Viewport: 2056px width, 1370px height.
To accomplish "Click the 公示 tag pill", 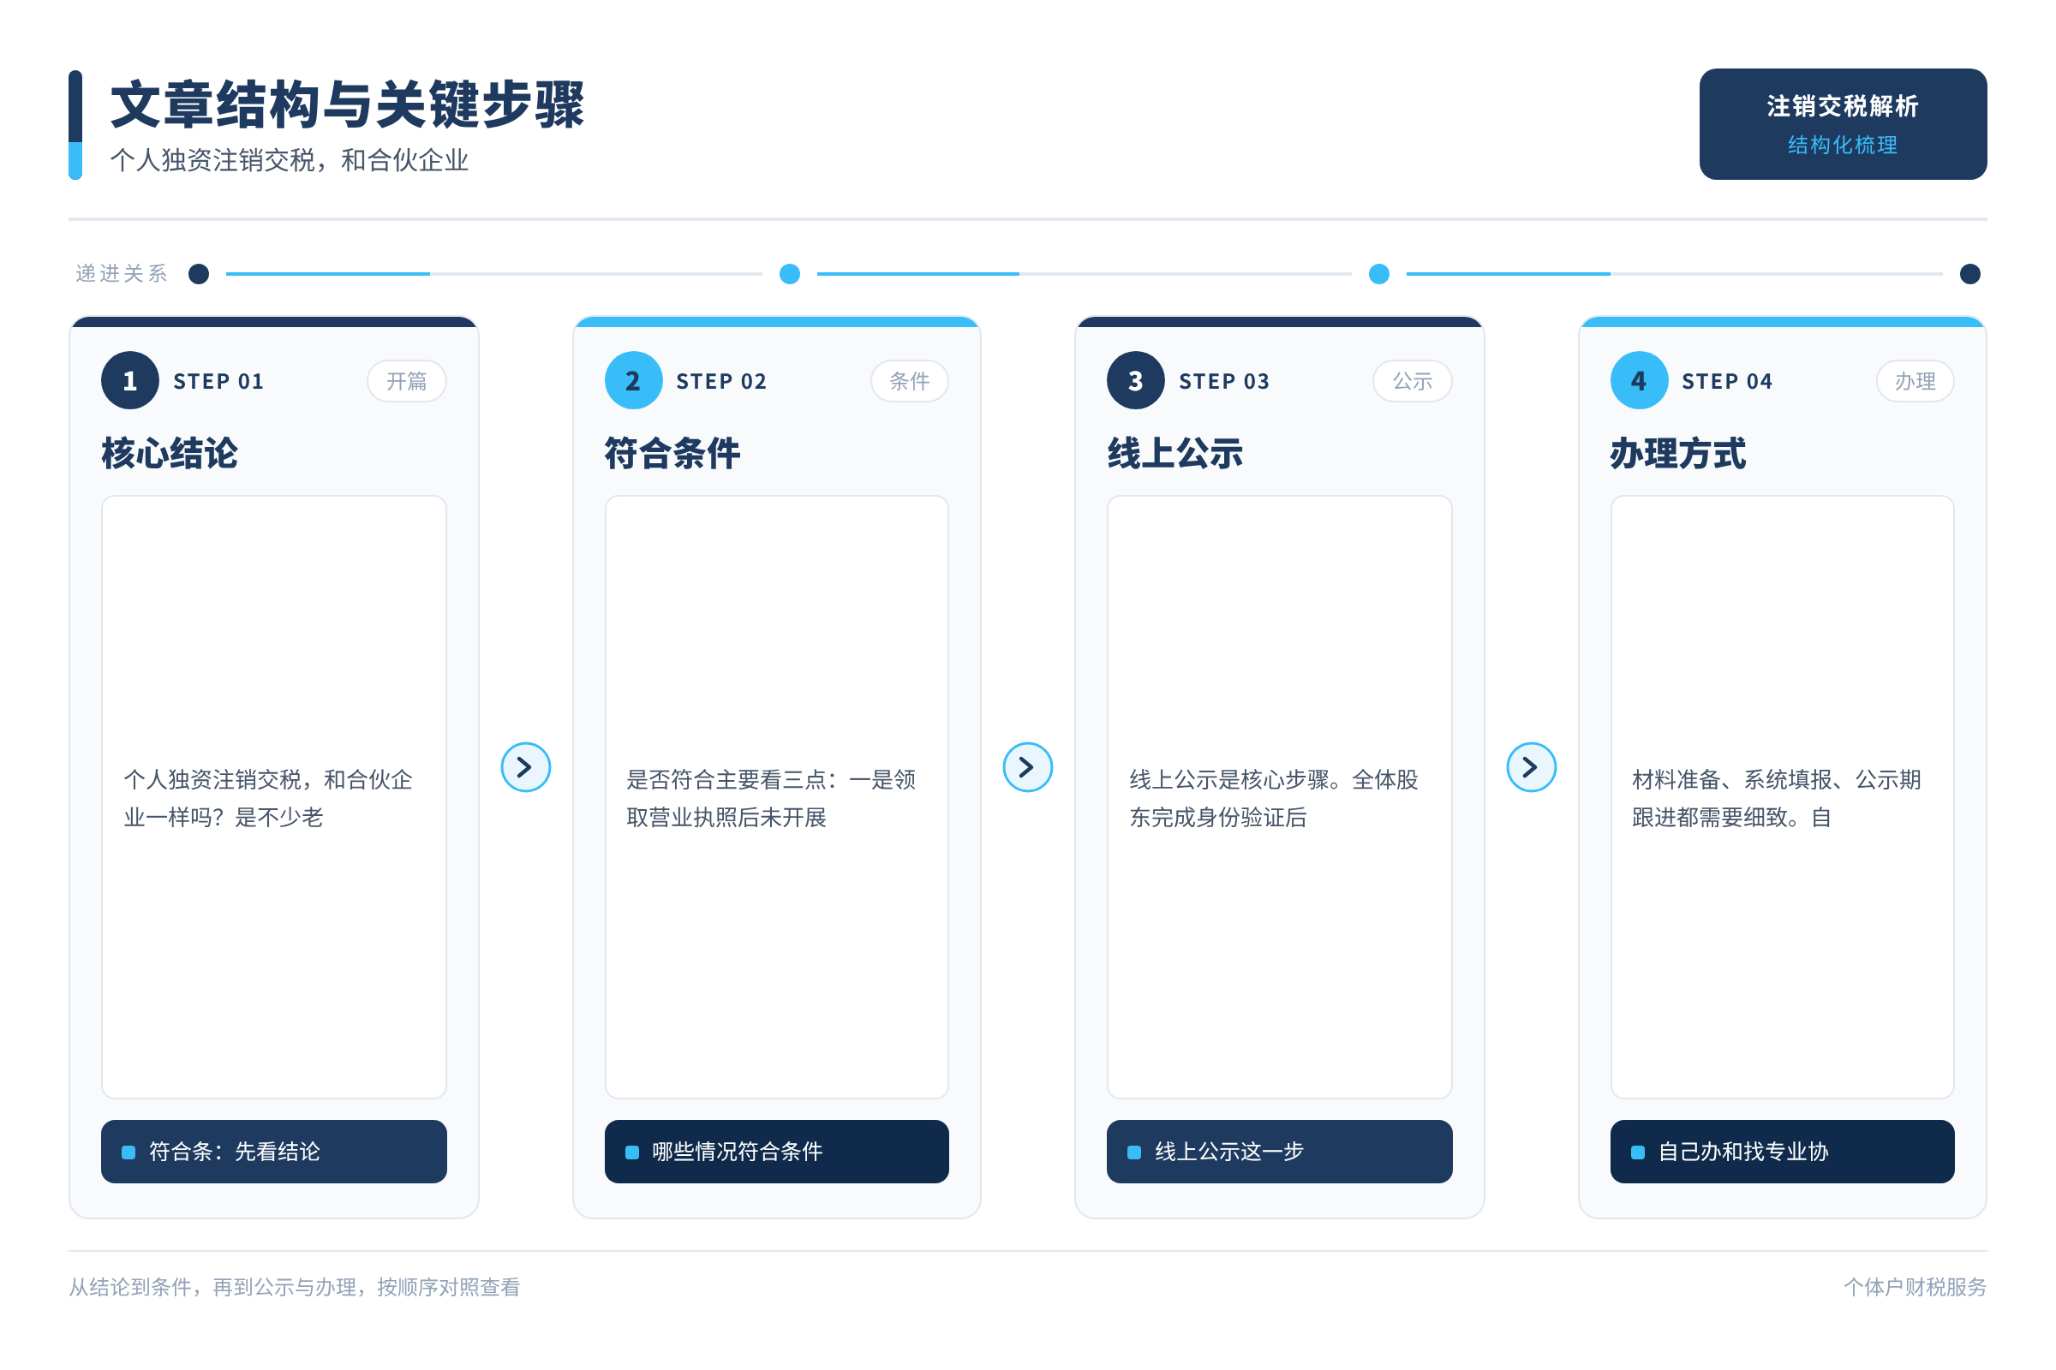I will pyautogui.click(x=1412, y=381).
